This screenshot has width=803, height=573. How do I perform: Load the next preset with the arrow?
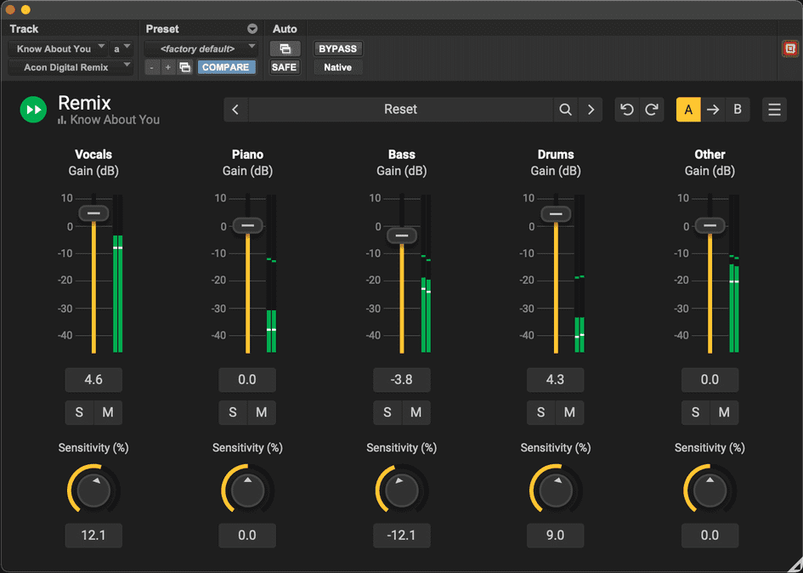coord(591,109)
